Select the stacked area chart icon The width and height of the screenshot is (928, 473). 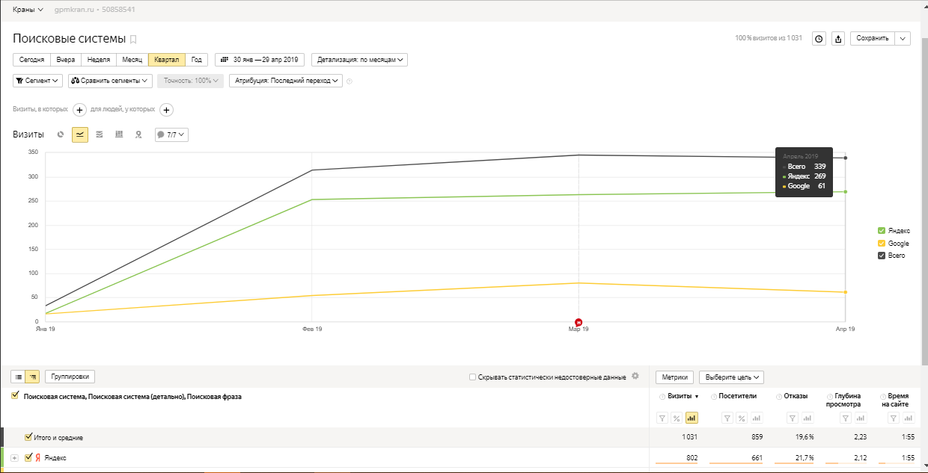point(100,135)
